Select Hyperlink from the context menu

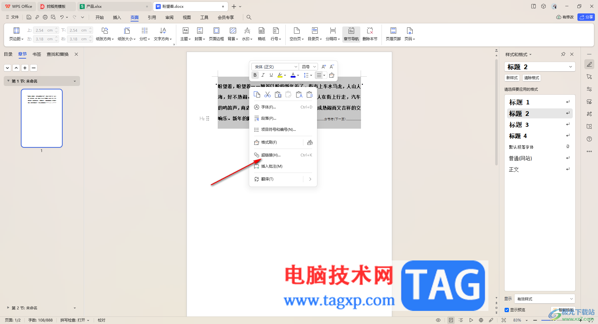283,155
